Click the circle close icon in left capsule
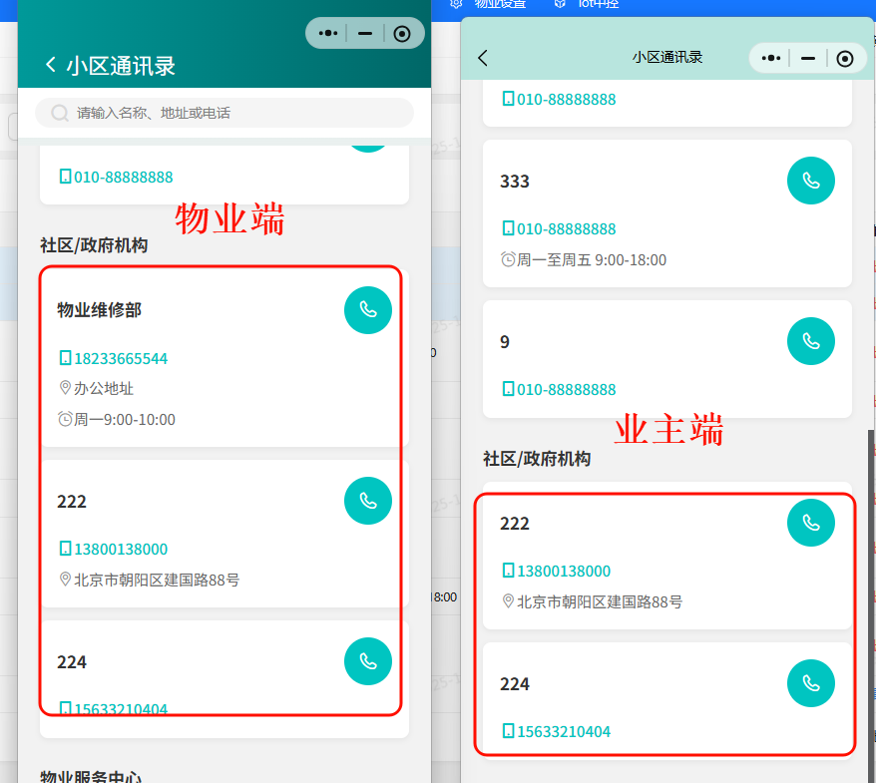876x783 pixels. [402, 33]
